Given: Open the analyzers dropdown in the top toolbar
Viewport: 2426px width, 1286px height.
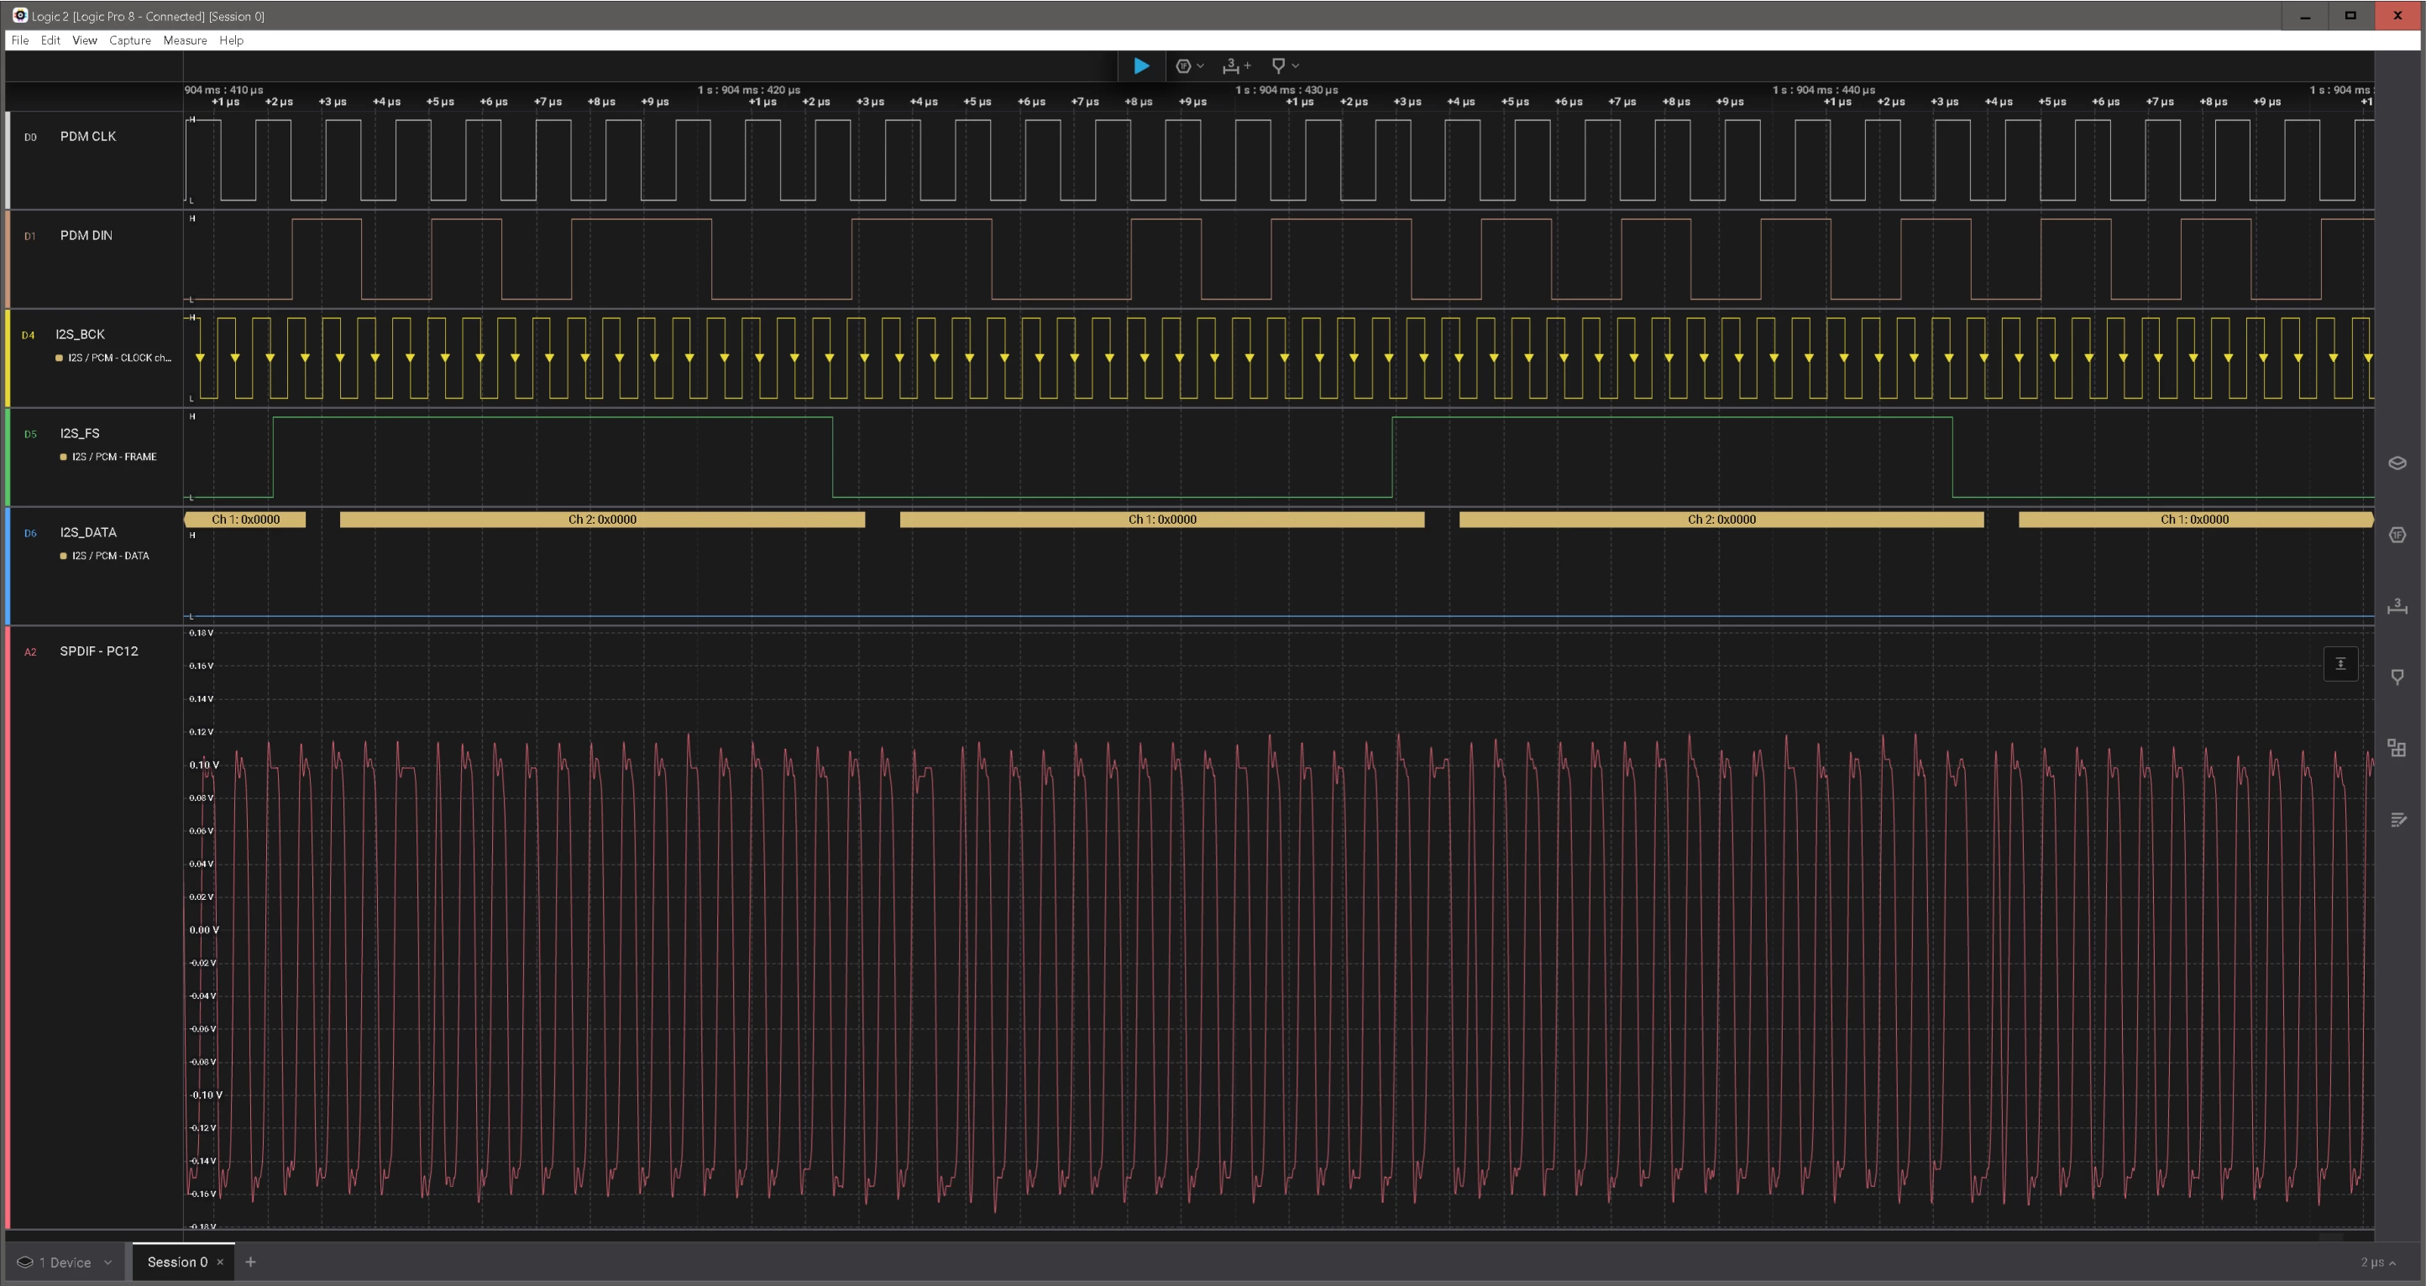Looking at the screenshot, I should pos(1189,66).
